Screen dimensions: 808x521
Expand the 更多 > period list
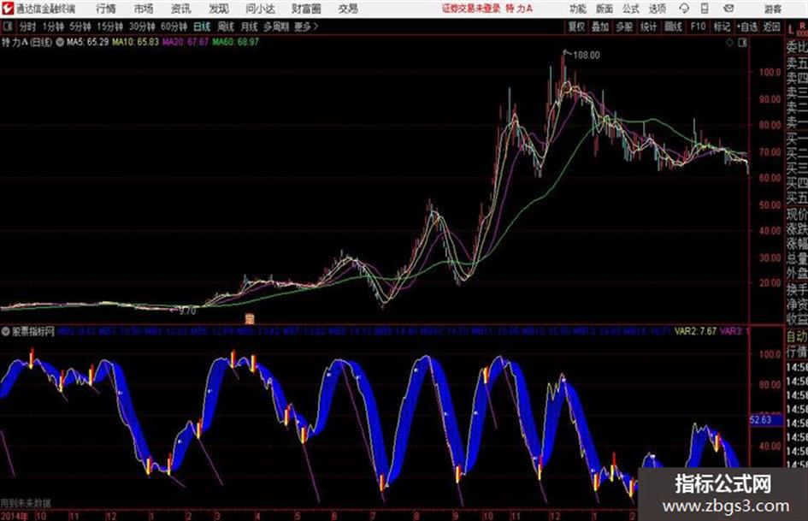(306, 27)
